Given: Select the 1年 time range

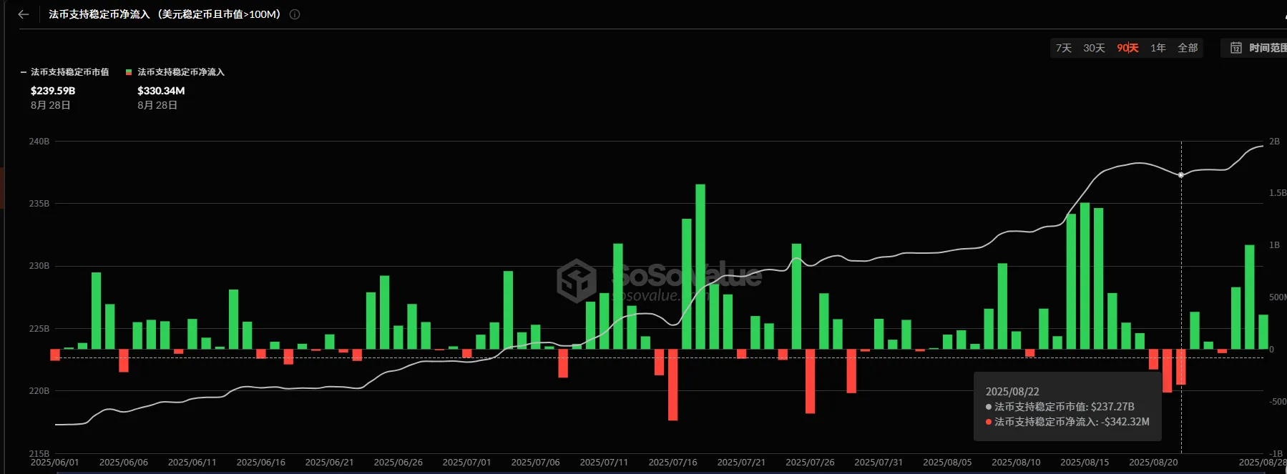Looking at the screenshot, I should (x=1158, y=48).
